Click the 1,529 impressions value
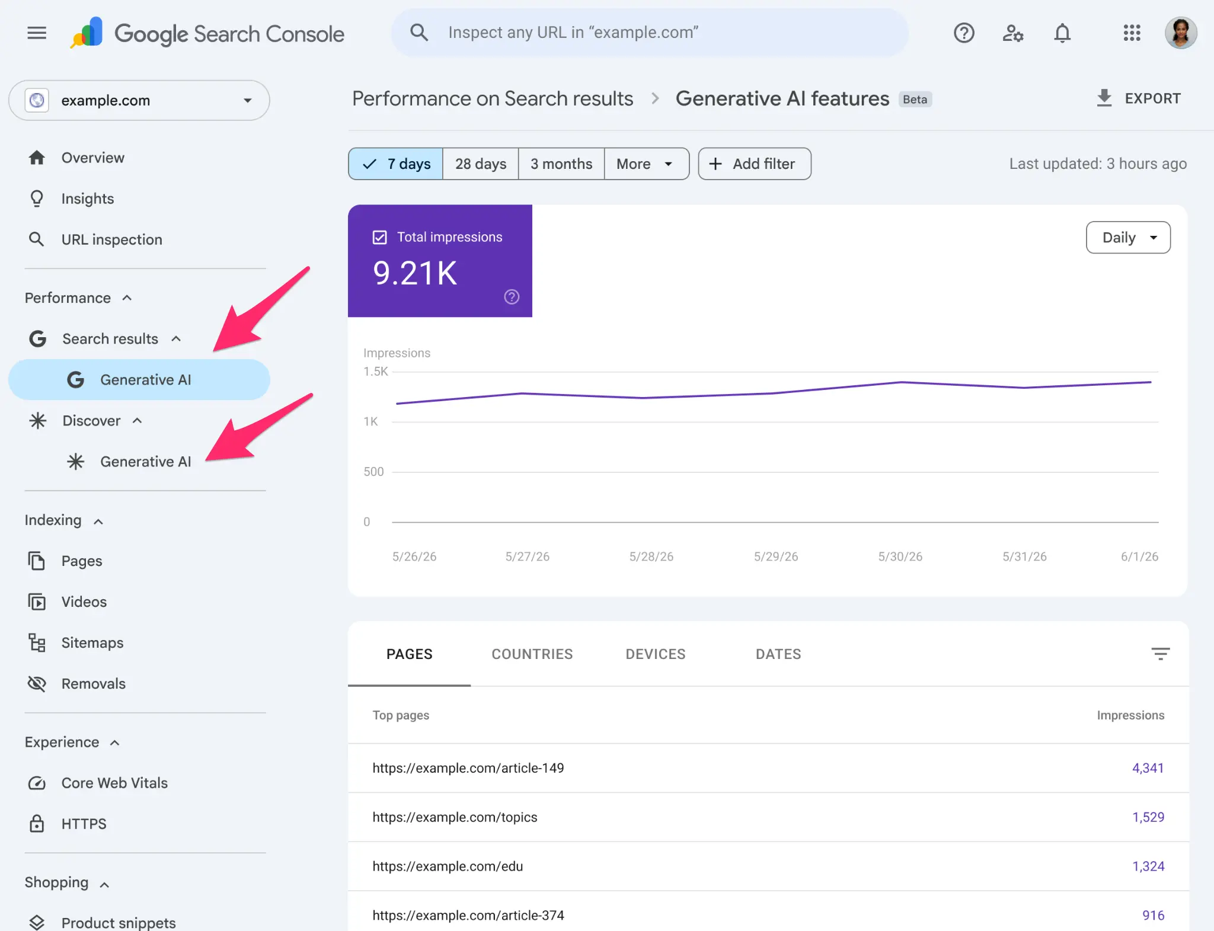This screenshot has width=1214, height=931. (x=1148, y=817)
